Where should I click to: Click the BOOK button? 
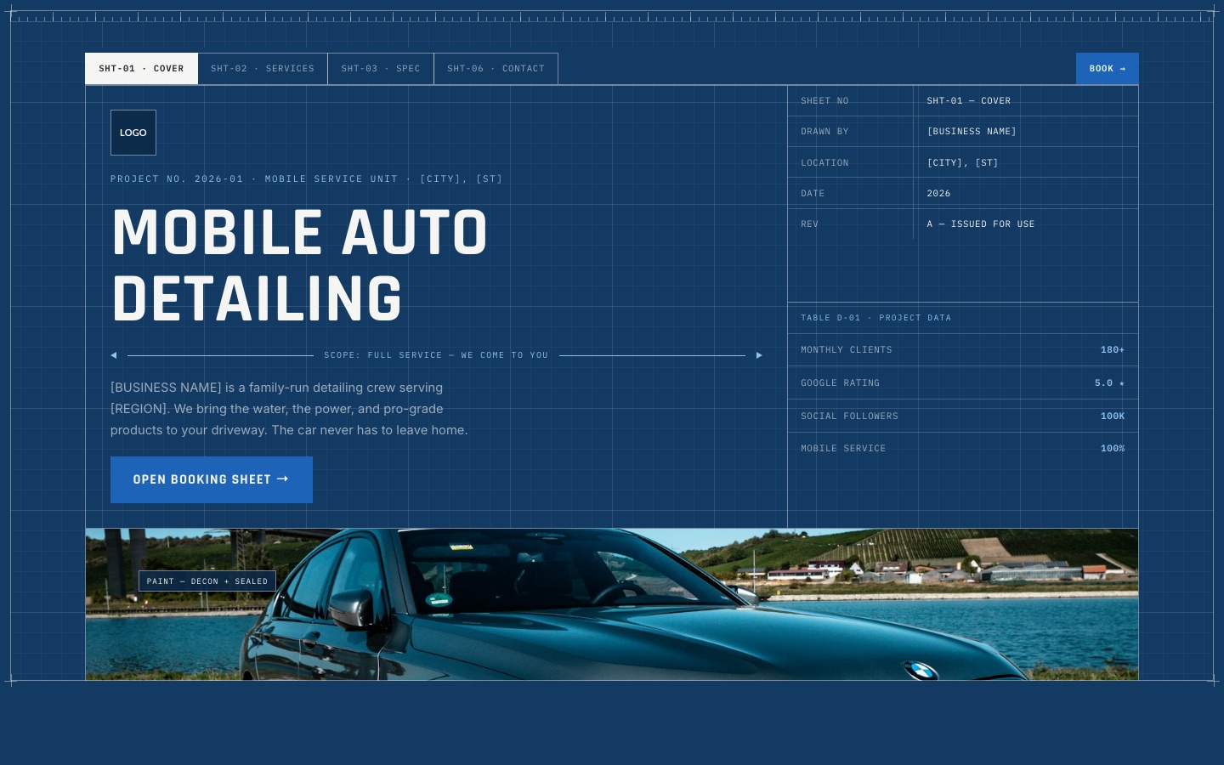(1108, 69)
